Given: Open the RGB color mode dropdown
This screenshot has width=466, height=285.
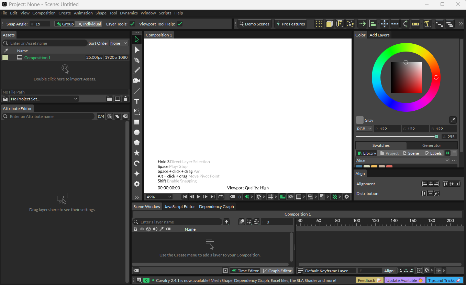Looking at the screenshot, I should pyautogui.click(x=364, y=129).
